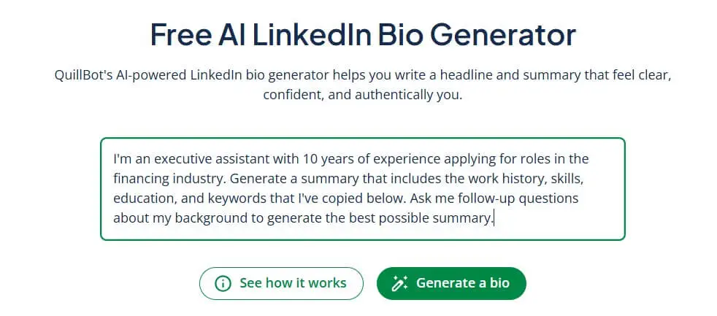Click the Free AI LinkedIn Bio Generator heading

coord(363,36)
